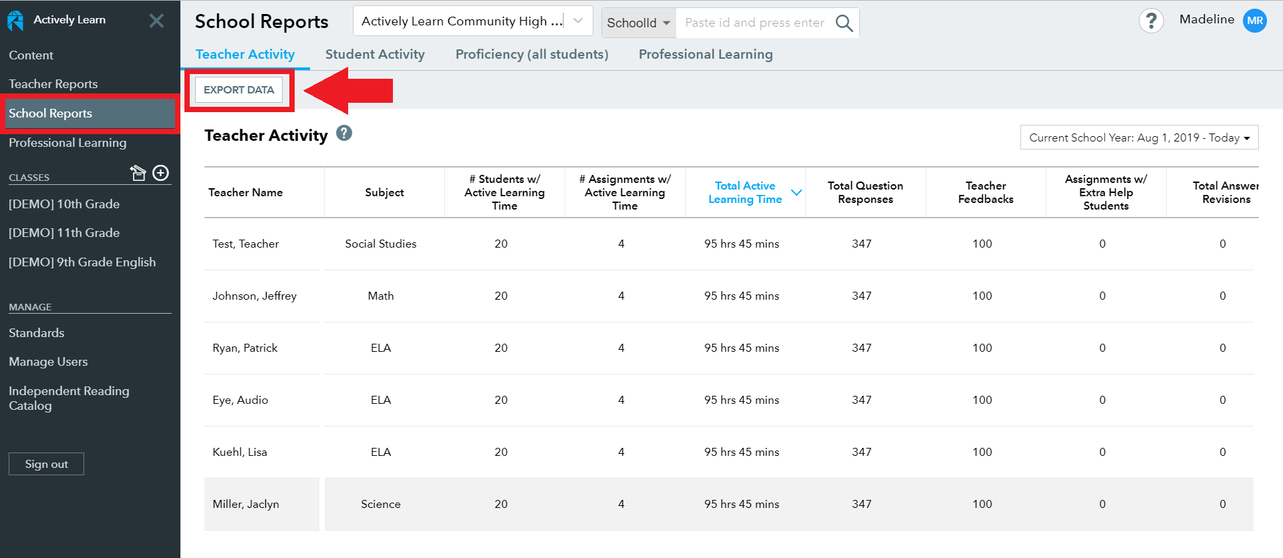
Task: Open Content in the sidebar
Action: coord(31,55)
